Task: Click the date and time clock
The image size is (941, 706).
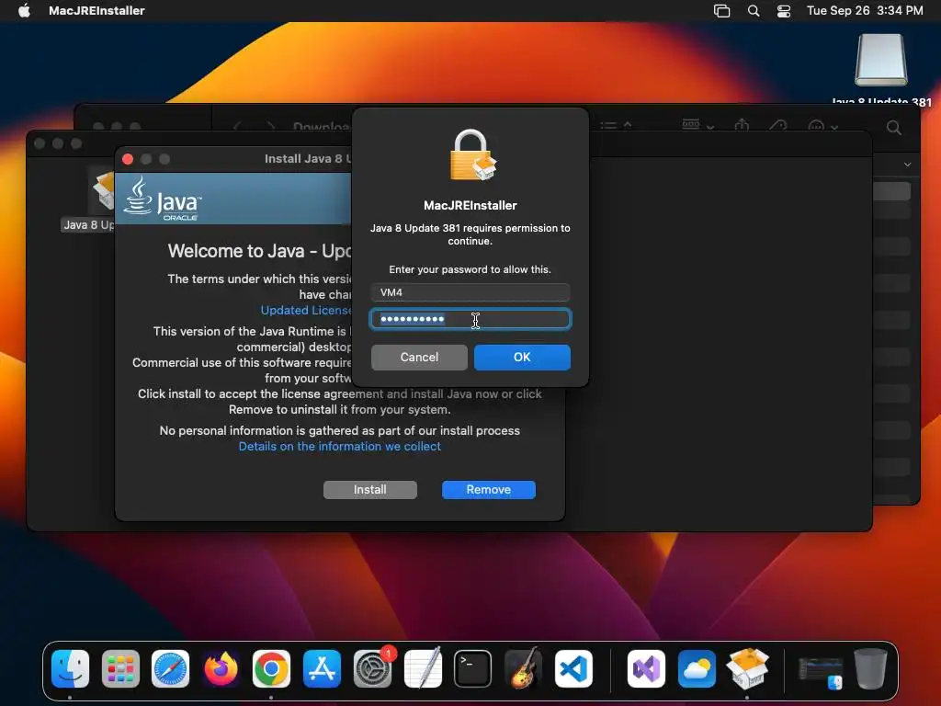Action: coord(865,11)
